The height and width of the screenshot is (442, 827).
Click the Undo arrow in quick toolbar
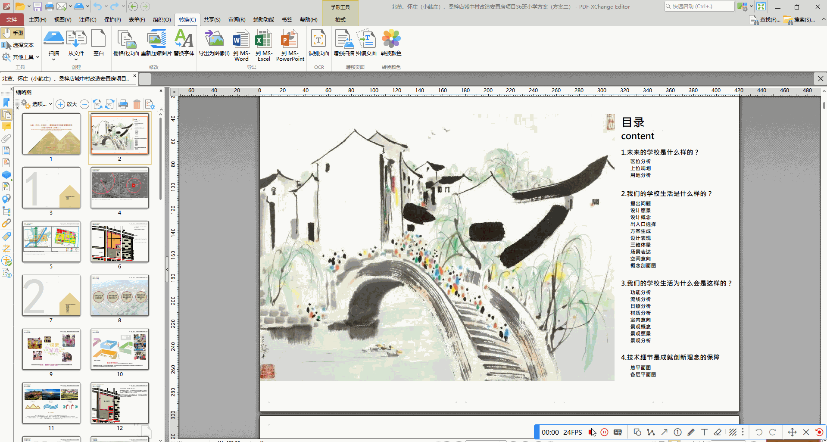[97, 6]
